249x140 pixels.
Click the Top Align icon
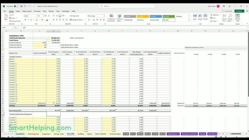pyautogui.click(x=54, y=16)
